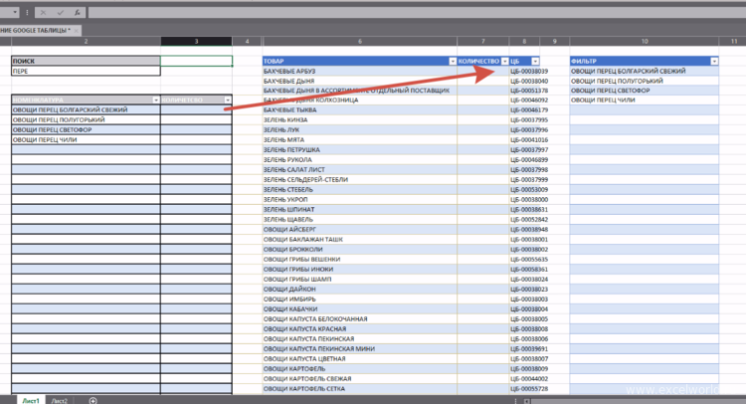The height and width of the screenshot is (404, 746).
Task: Select column header 4
Action: point(247,42)
